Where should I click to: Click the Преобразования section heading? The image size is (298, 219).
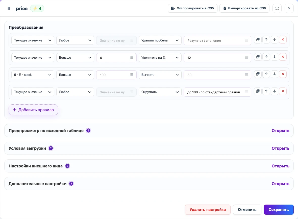pos(26,27)
